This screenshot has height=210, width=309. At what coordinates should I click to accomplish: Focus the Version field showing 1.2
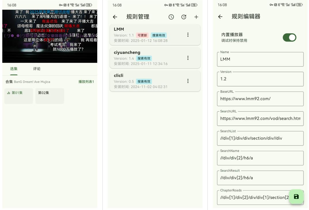pos(260,79)
